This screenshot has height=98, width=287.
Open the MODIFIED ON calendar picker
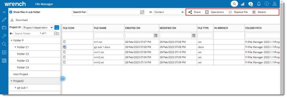[194, 36]
